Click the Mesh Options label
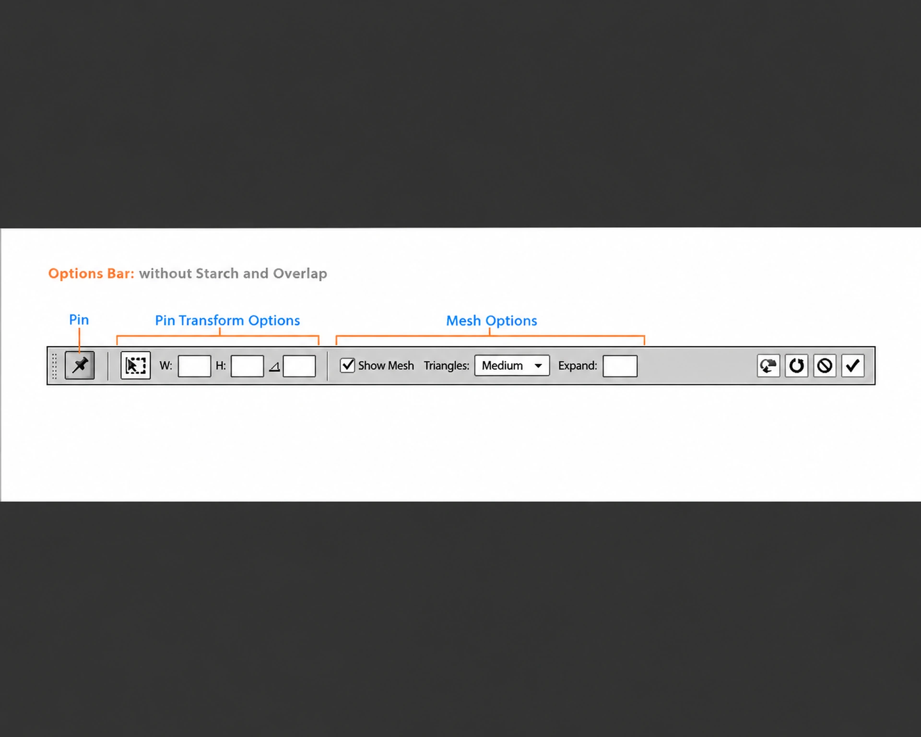Viewport: 921px width, 737px height. coord(492,321)
